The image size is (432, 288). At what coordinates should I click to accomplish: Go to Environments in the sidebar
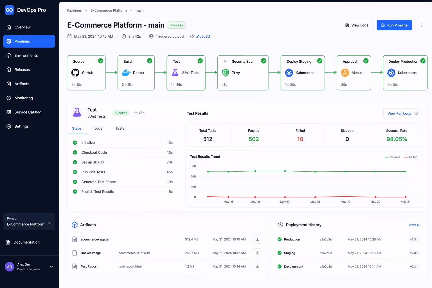coord(29,55)
